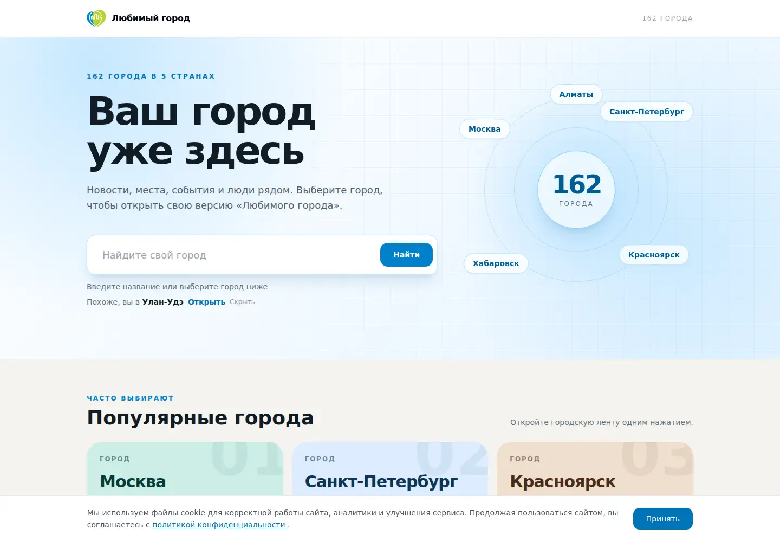Click the central 162 города circle

point(576,190)
